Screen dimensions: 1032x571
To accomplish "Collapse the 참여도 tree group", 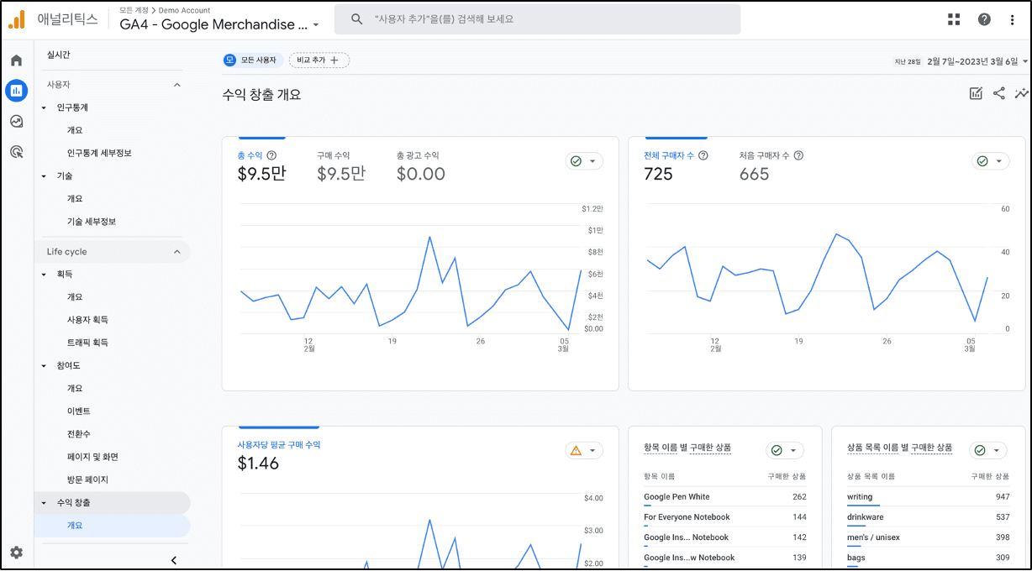I will (x=44, y=366).
